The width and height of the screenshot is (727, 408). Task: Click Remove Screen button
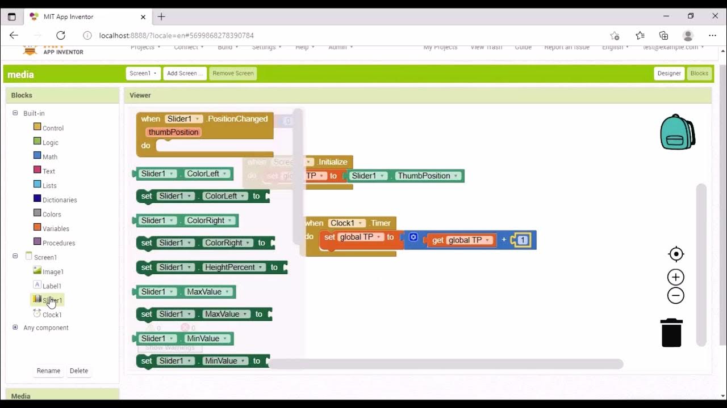click(233, 73)
